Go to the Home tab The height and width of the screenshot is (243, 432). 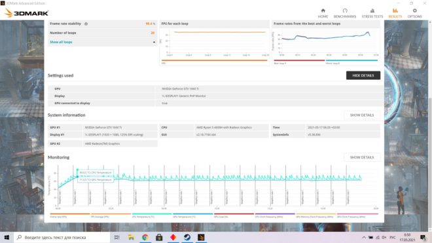[x=323, y=13]
